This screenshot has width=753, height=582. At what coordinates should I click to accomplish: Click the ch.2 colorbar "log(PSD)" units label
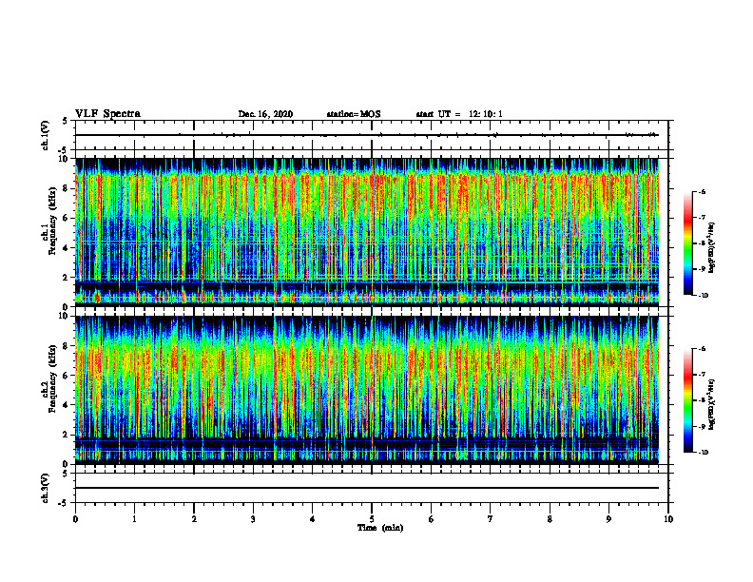(x=712, y=404)
